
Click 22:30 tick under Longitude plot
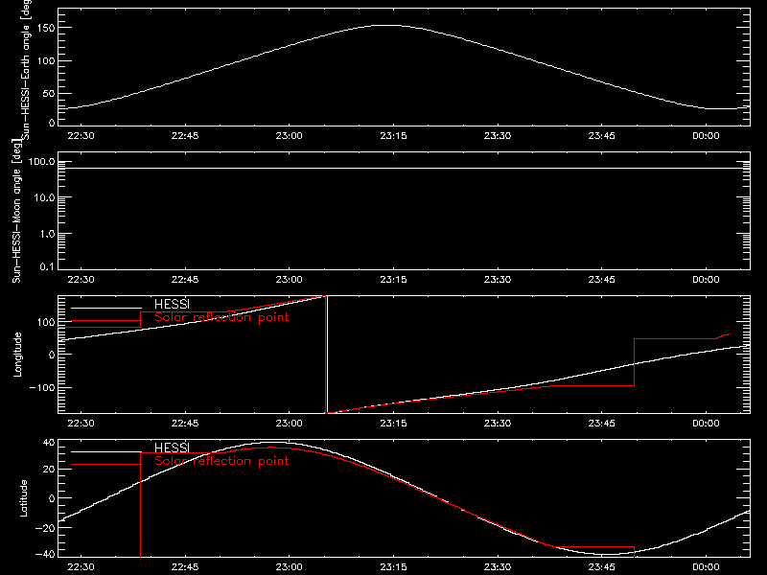pyautogui.click(x=81, y=423)
